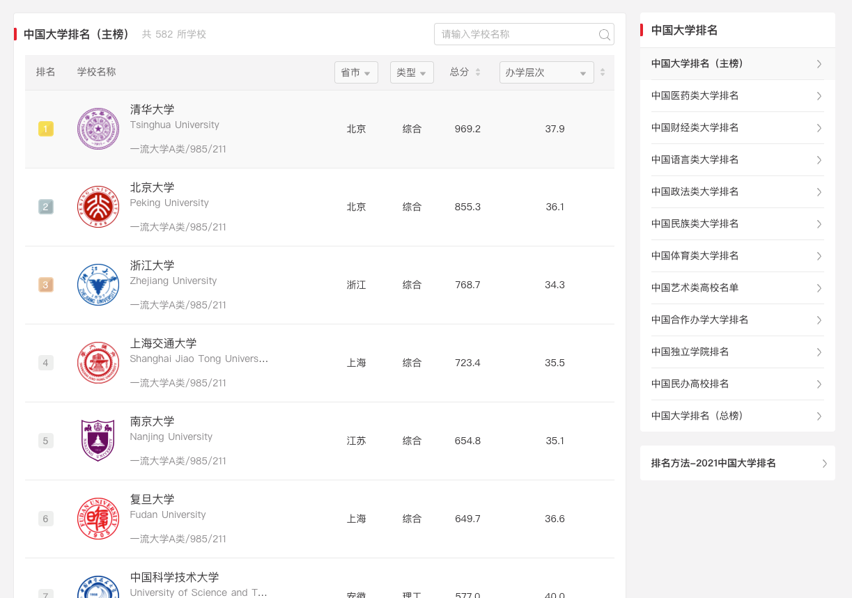Open 浙江大学 school page link
This screenshot has height=598, width=852.
152,265
